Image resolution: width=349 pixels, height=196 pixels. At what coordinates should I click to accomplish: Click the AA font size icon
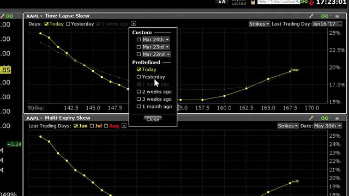tap(222, 2)
